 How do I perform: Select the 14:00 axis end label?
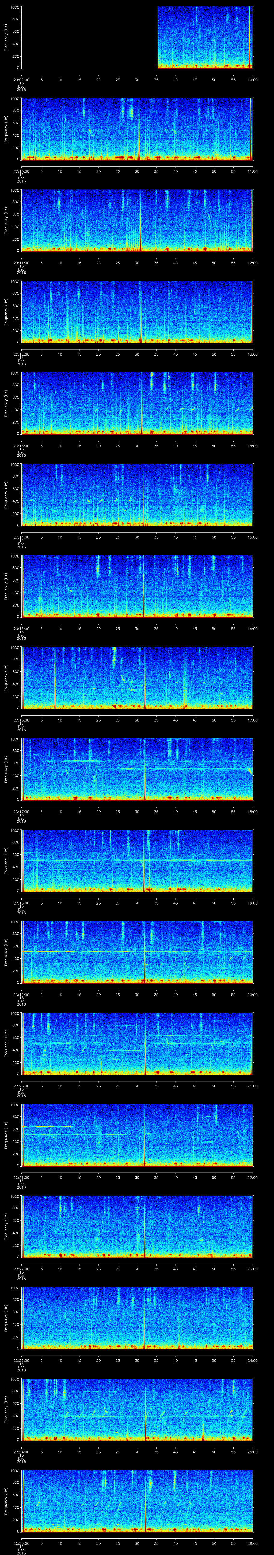tap(252, 445)
